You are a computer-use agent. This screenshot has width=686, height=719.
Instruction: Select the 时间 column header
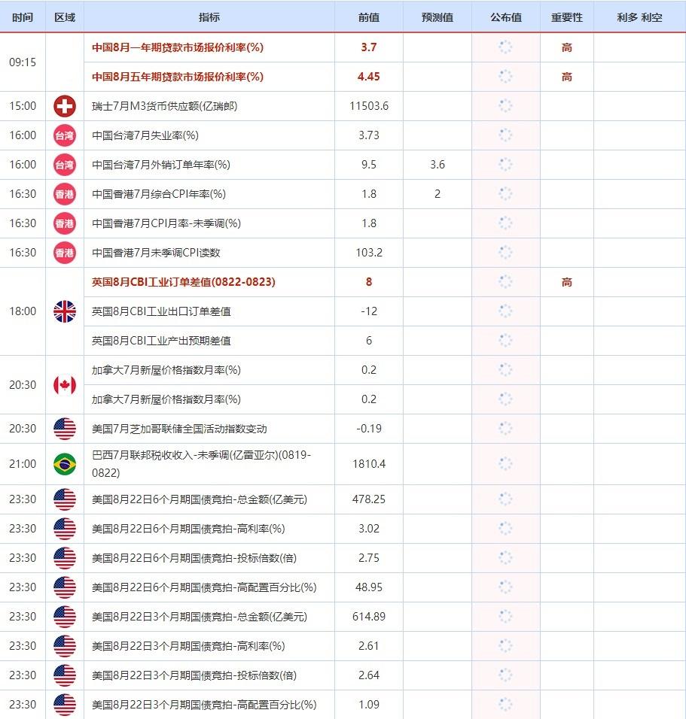[x=23, y=17]
